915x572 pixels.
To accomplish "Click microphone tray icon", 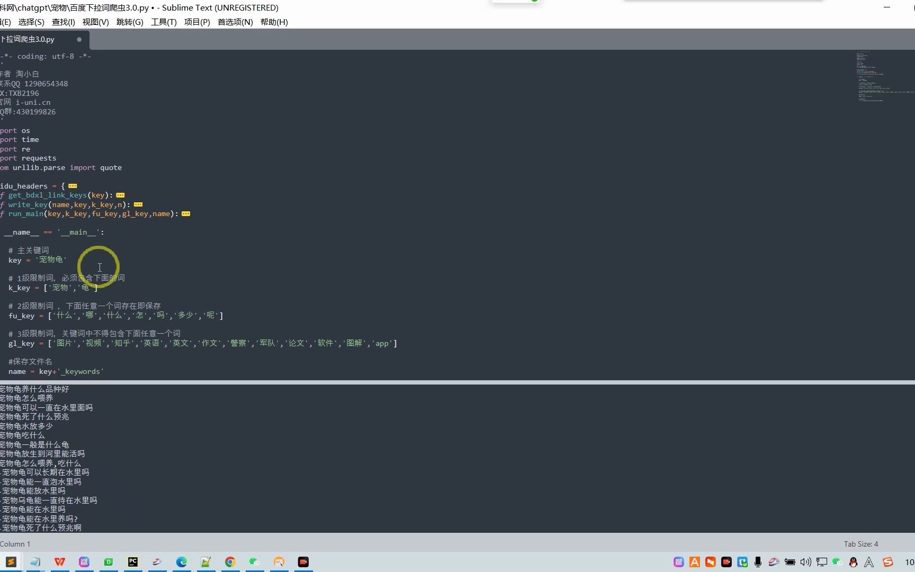I will (758, 562).
